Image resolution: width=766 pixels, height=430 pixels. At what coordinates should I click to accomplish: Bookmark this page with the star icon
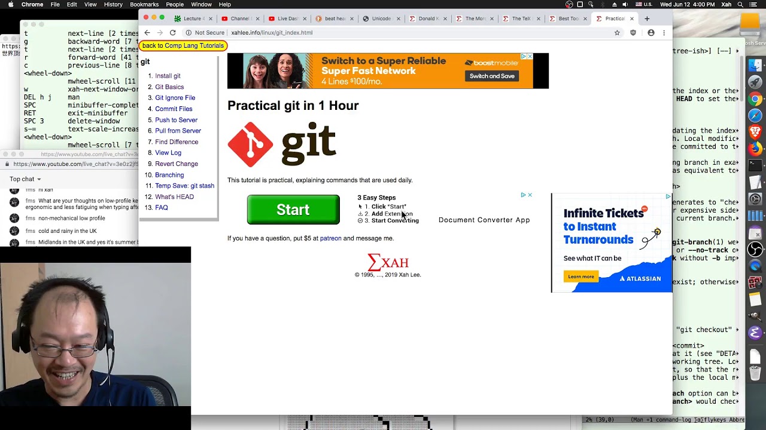click(617, 33)
